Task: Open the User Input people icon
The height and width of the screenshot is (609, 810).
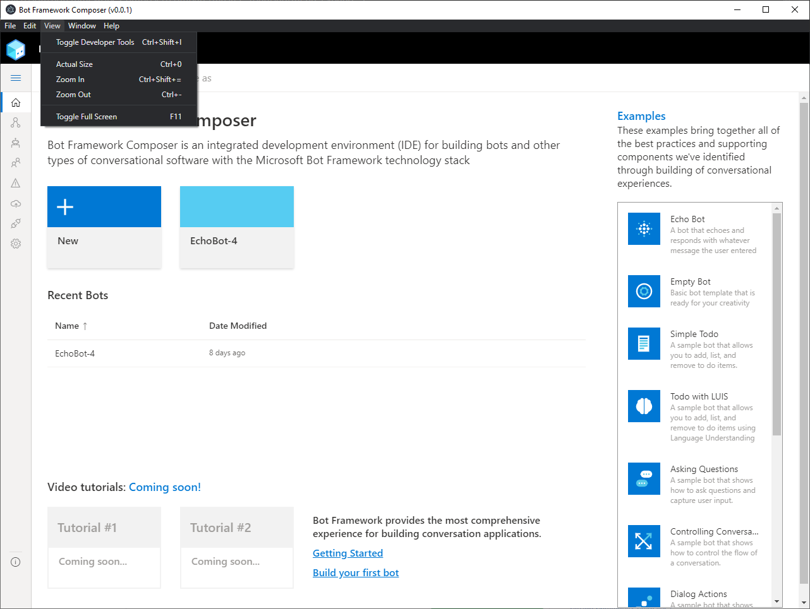Action: [16, 163]
